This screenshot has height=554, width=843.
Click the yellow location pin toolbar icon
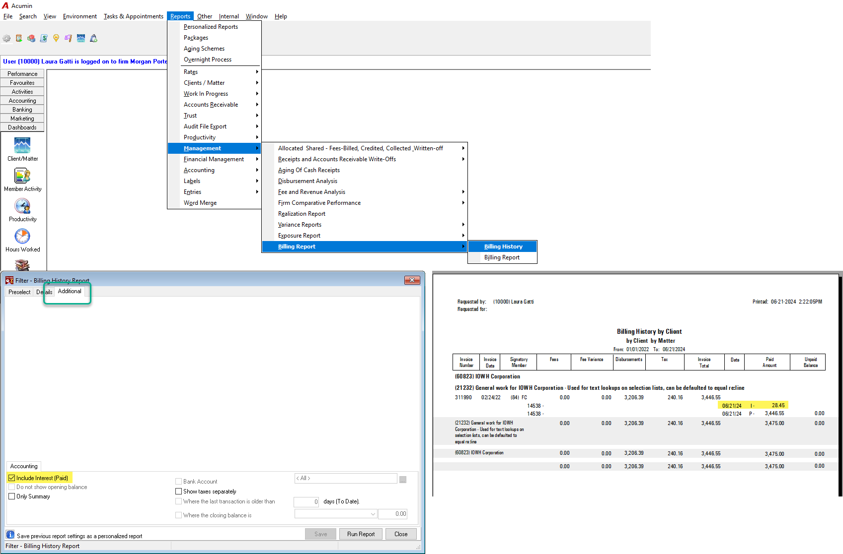point(56,38)
